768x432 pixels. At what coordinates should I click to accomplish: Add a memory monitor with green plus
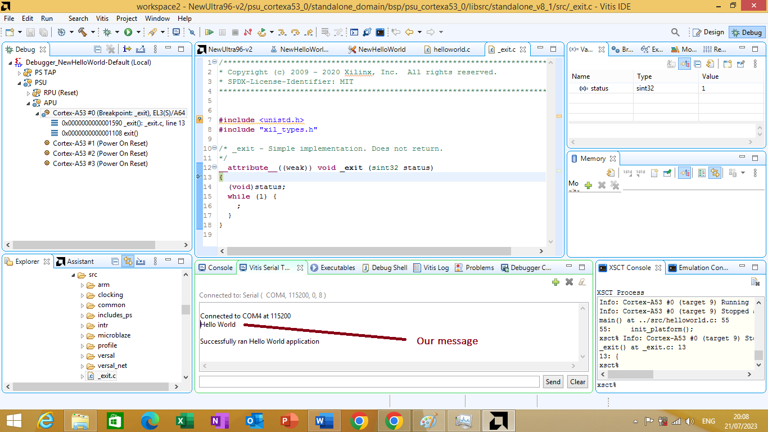tap(588, 185)
